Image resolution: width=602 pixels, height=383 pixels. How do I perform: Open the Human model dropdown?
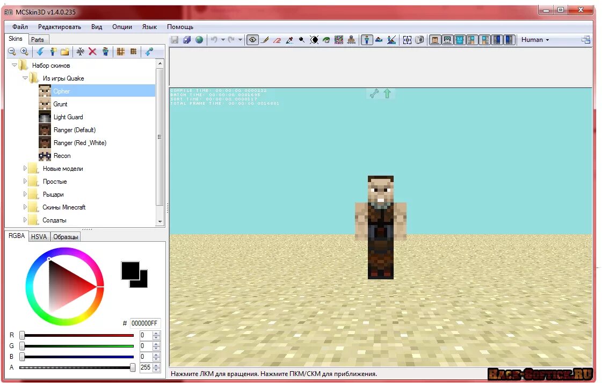click(x=535, y=40)
